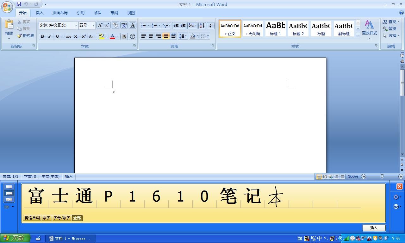Increase paragraph indent
This screenshot has height=243, width=405.
coord(183,25)
